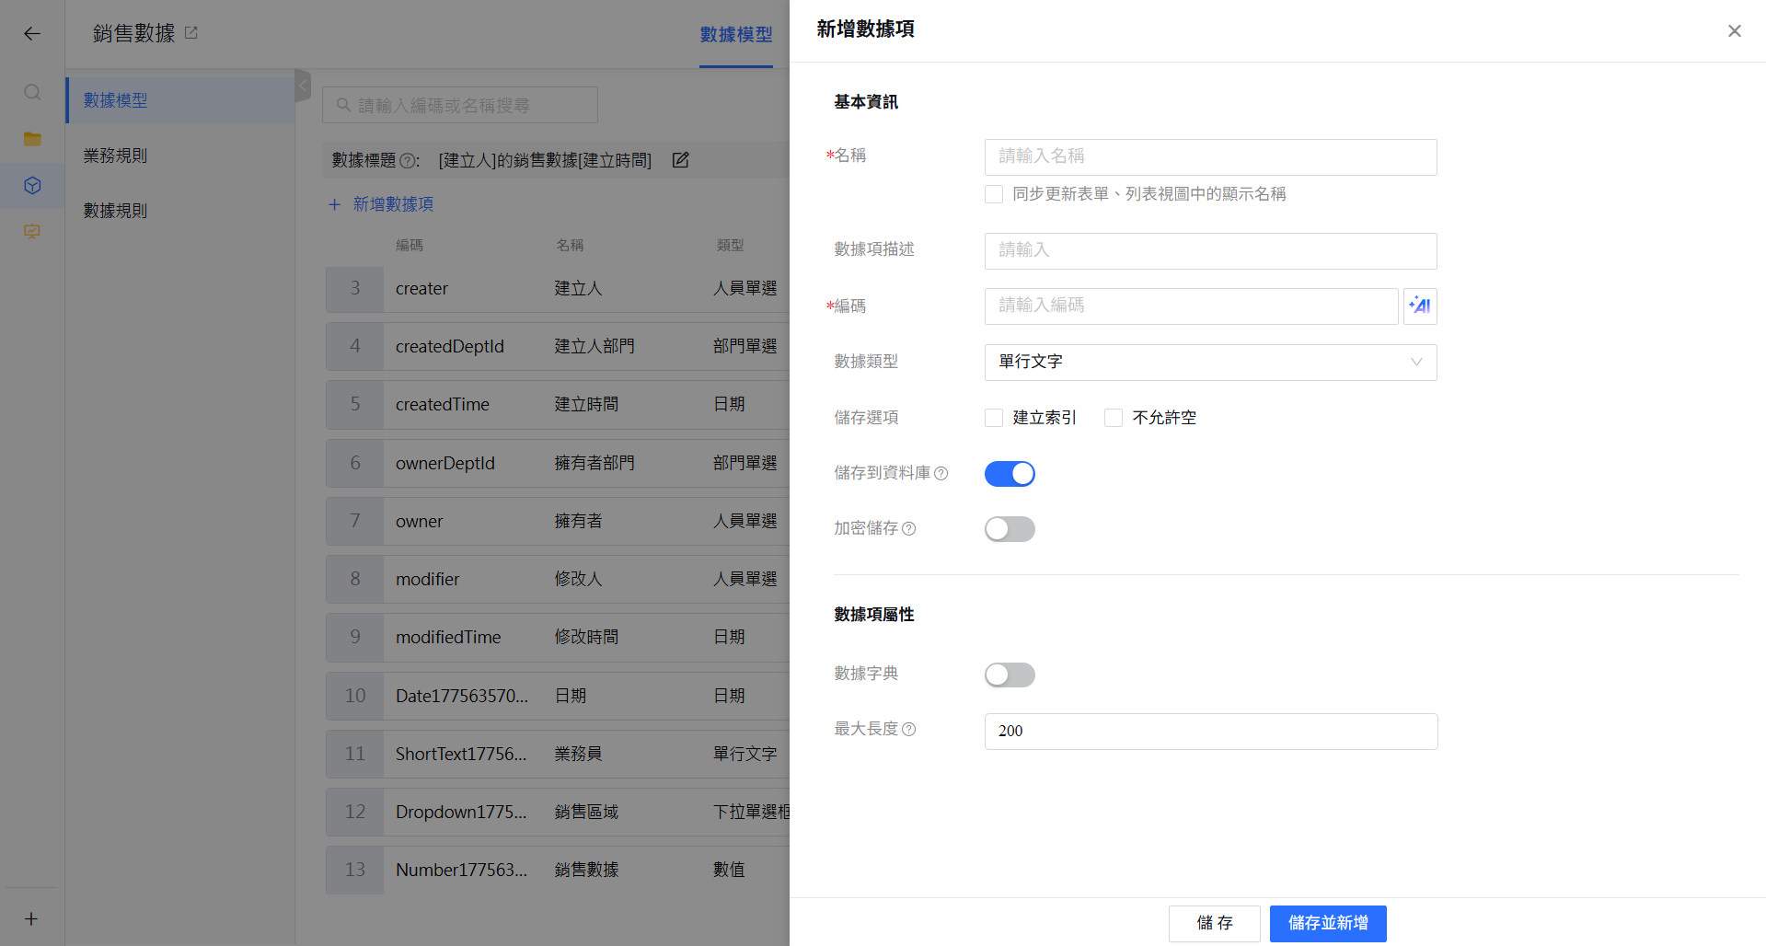Viewport: 1766px width, 946px height.
Task: Select the modifier row
Action: point(558,580)
